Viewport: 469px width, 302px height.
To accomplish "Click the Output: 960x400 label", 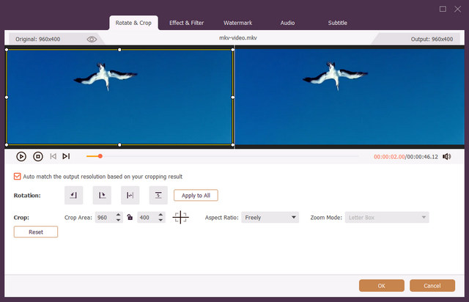I will click(432, 39).
